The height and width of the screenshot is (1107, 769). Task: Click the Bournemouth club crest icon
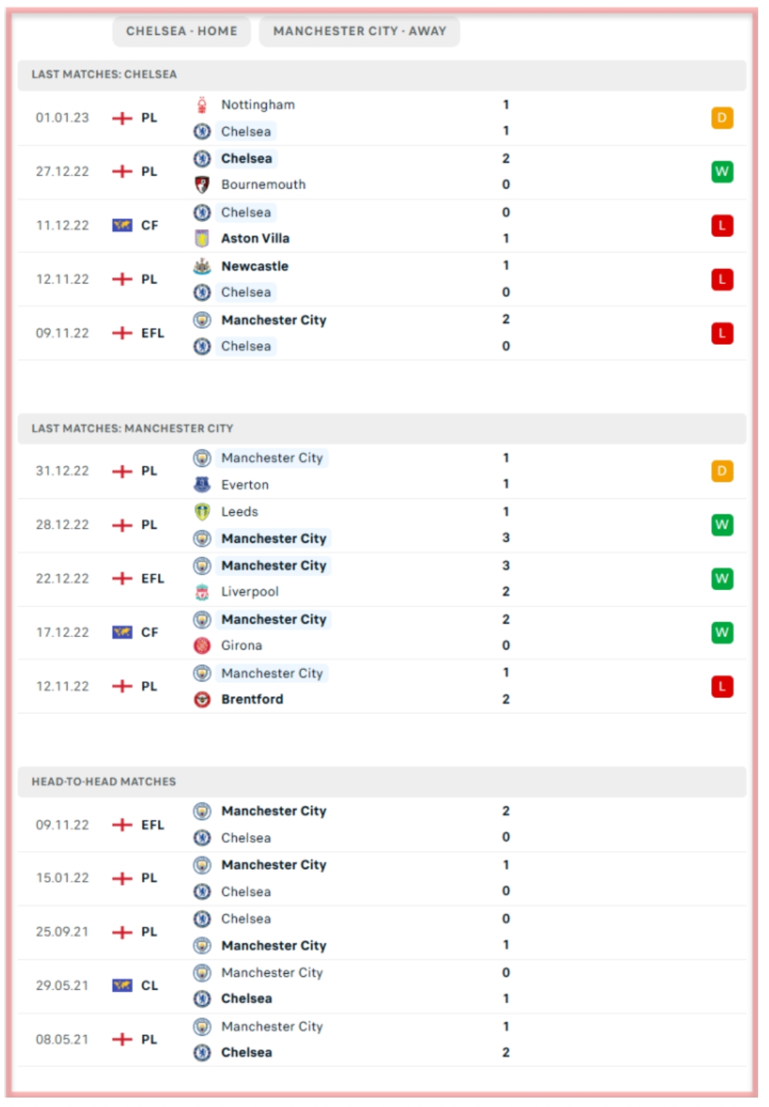point(202,185)
